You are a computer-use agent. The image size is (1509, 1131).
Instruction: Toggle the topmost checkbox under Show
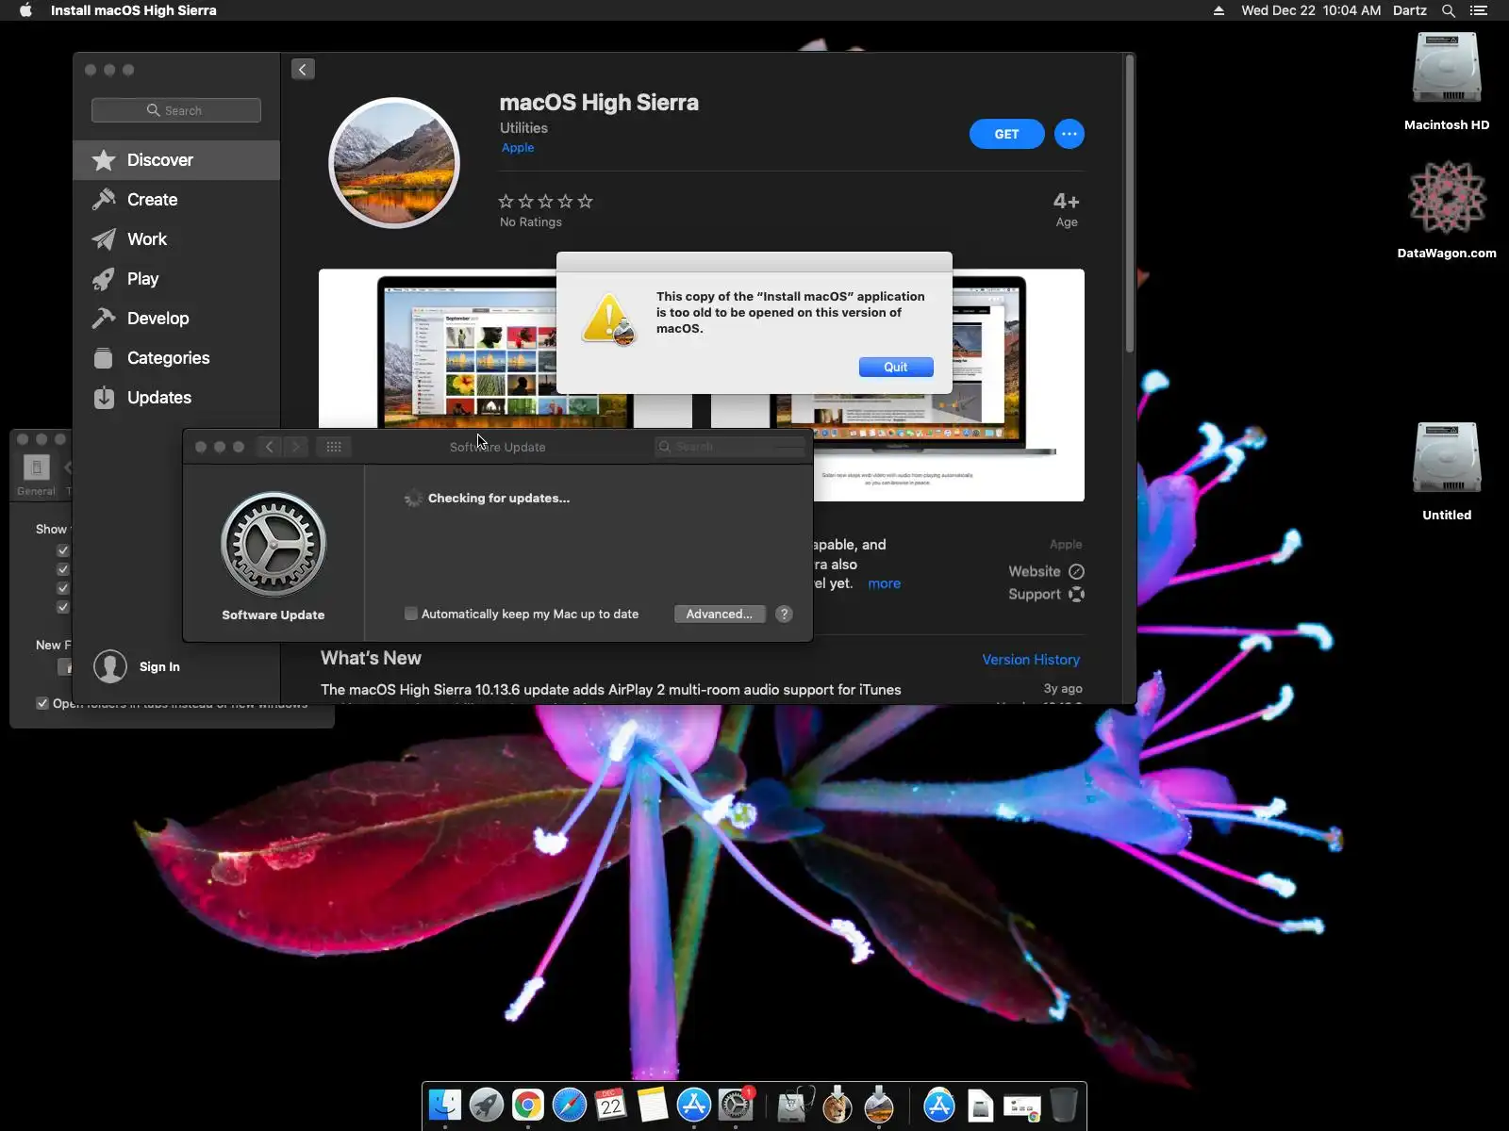point(63,551)
